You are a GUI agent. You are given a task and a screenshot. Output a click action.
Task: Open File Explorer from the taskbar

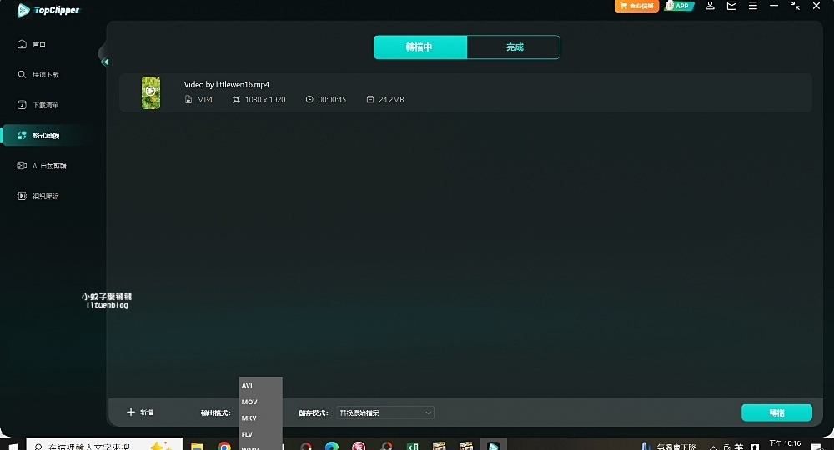point(198,446)
